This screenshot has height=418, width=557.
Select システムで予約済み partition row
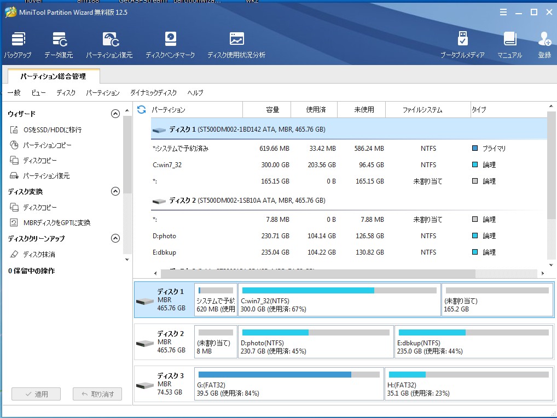pyautogui.click(x=349, y=148)
